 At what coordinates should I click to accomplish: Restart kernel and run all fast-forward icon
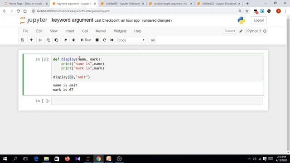112,40
